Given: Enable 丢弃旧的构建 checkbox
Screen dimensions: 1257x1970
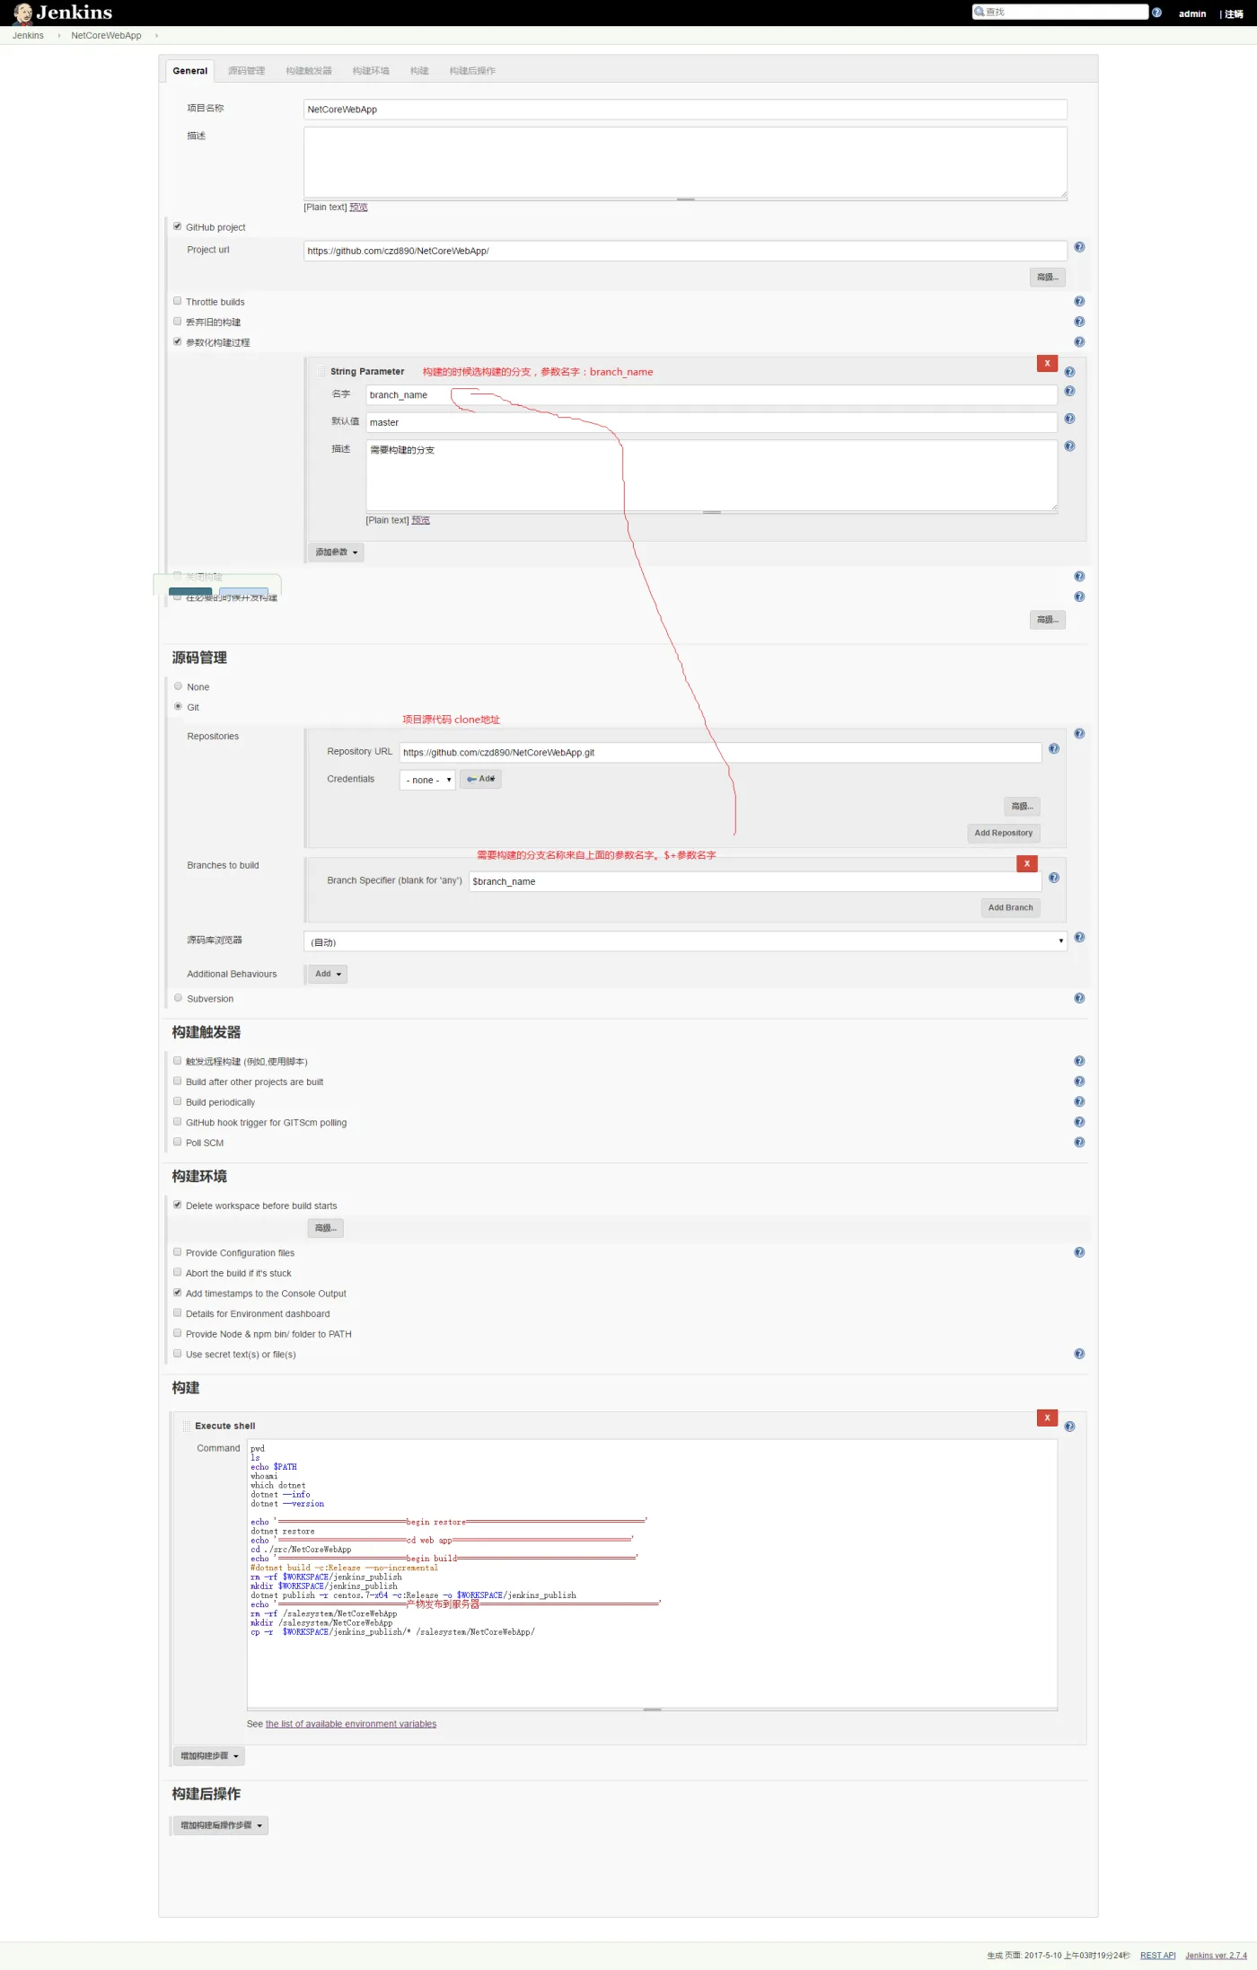Looking at the screenshot, I should coord(178,322).
